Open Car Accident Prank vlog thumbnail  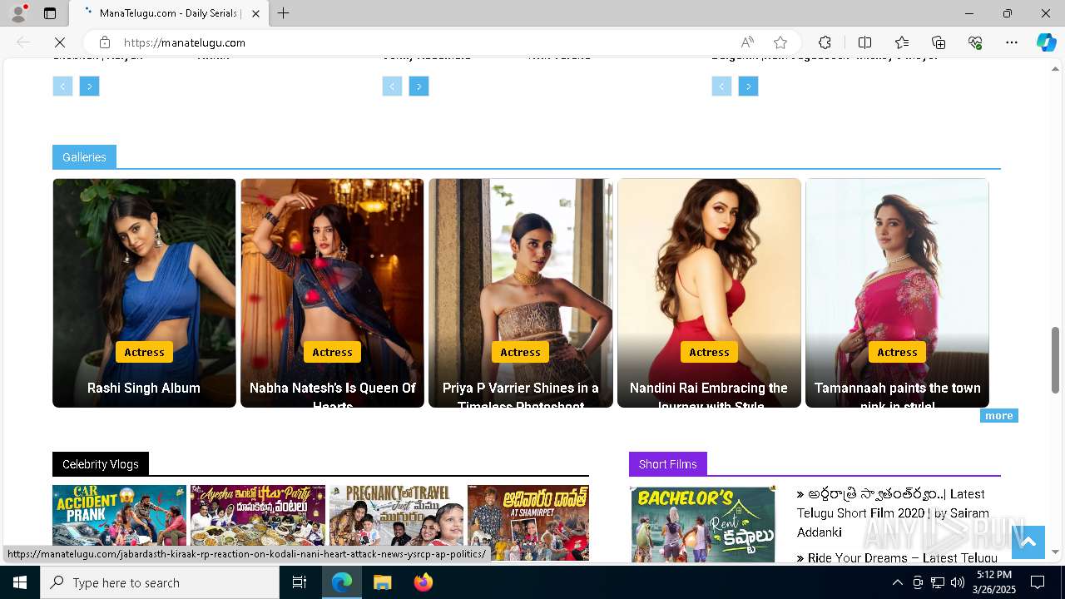tap(119, 523)
